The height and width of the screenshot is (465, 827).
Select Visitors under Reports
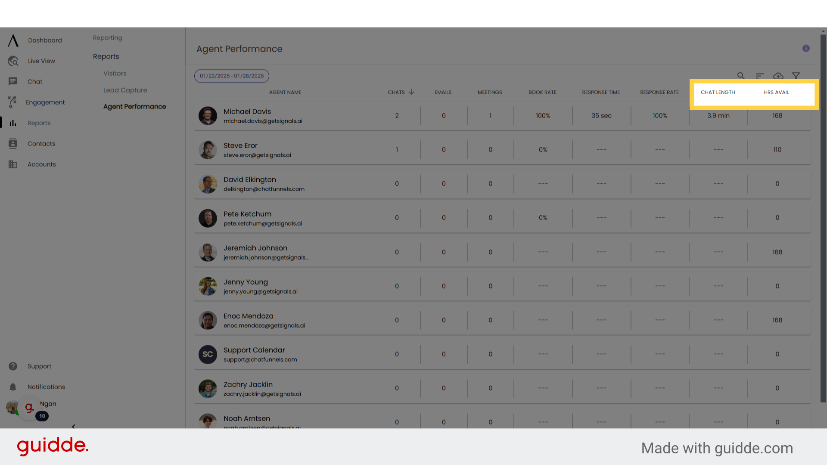[x=115, y=74]
